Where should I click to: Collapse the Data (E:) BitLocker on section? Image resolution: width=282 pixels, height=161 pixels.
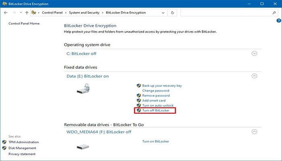click(x=254, y=76)
